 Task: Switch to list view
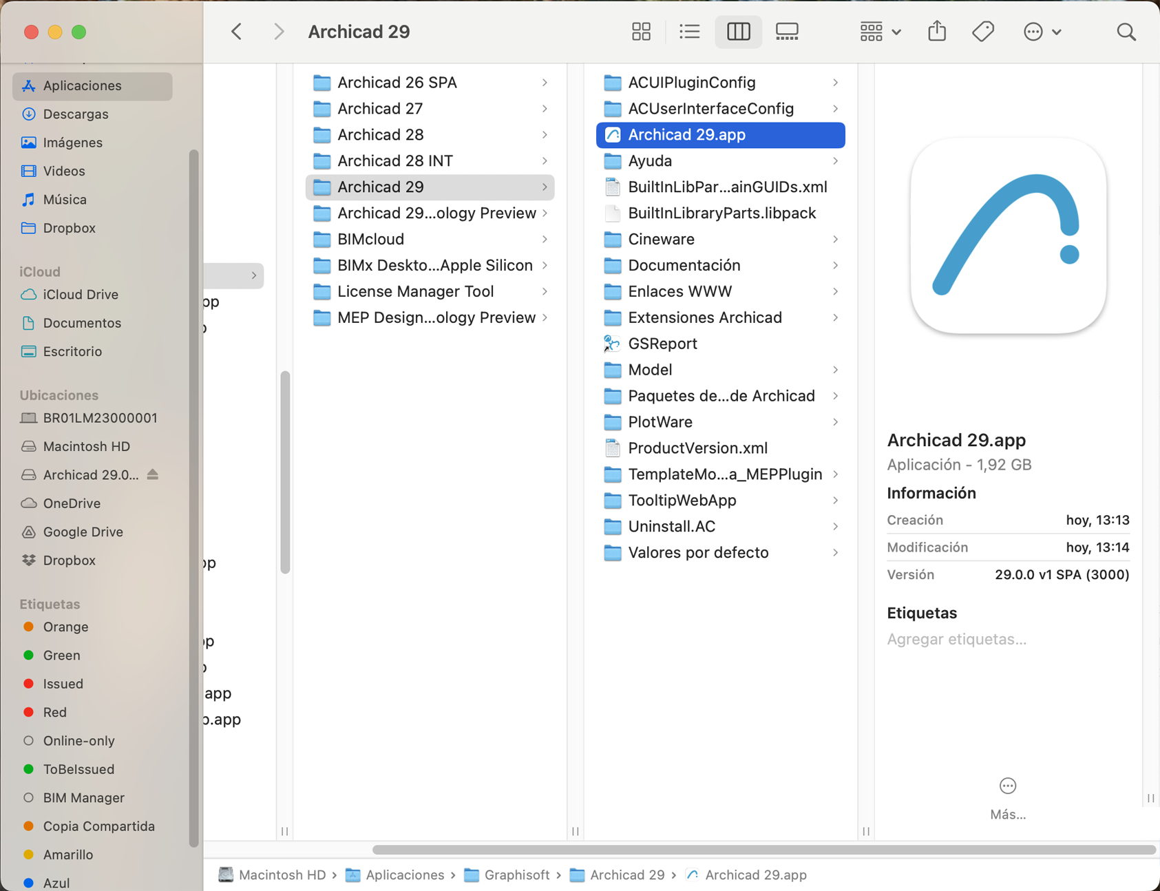click(x=689, y=32)
